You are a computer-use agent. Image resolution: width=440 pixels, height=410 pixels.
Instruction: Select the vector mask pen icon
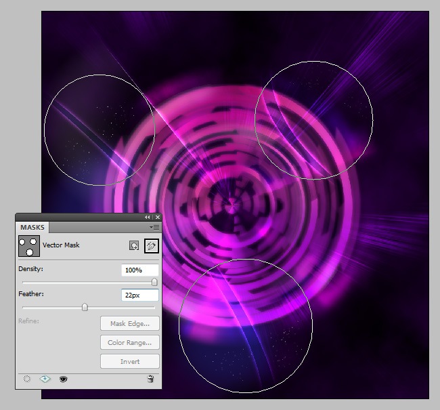pyautogui.click(x=152, y=245)
